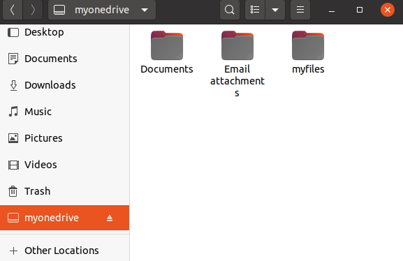Open Desktop from the sidebar label

point(44,32)
